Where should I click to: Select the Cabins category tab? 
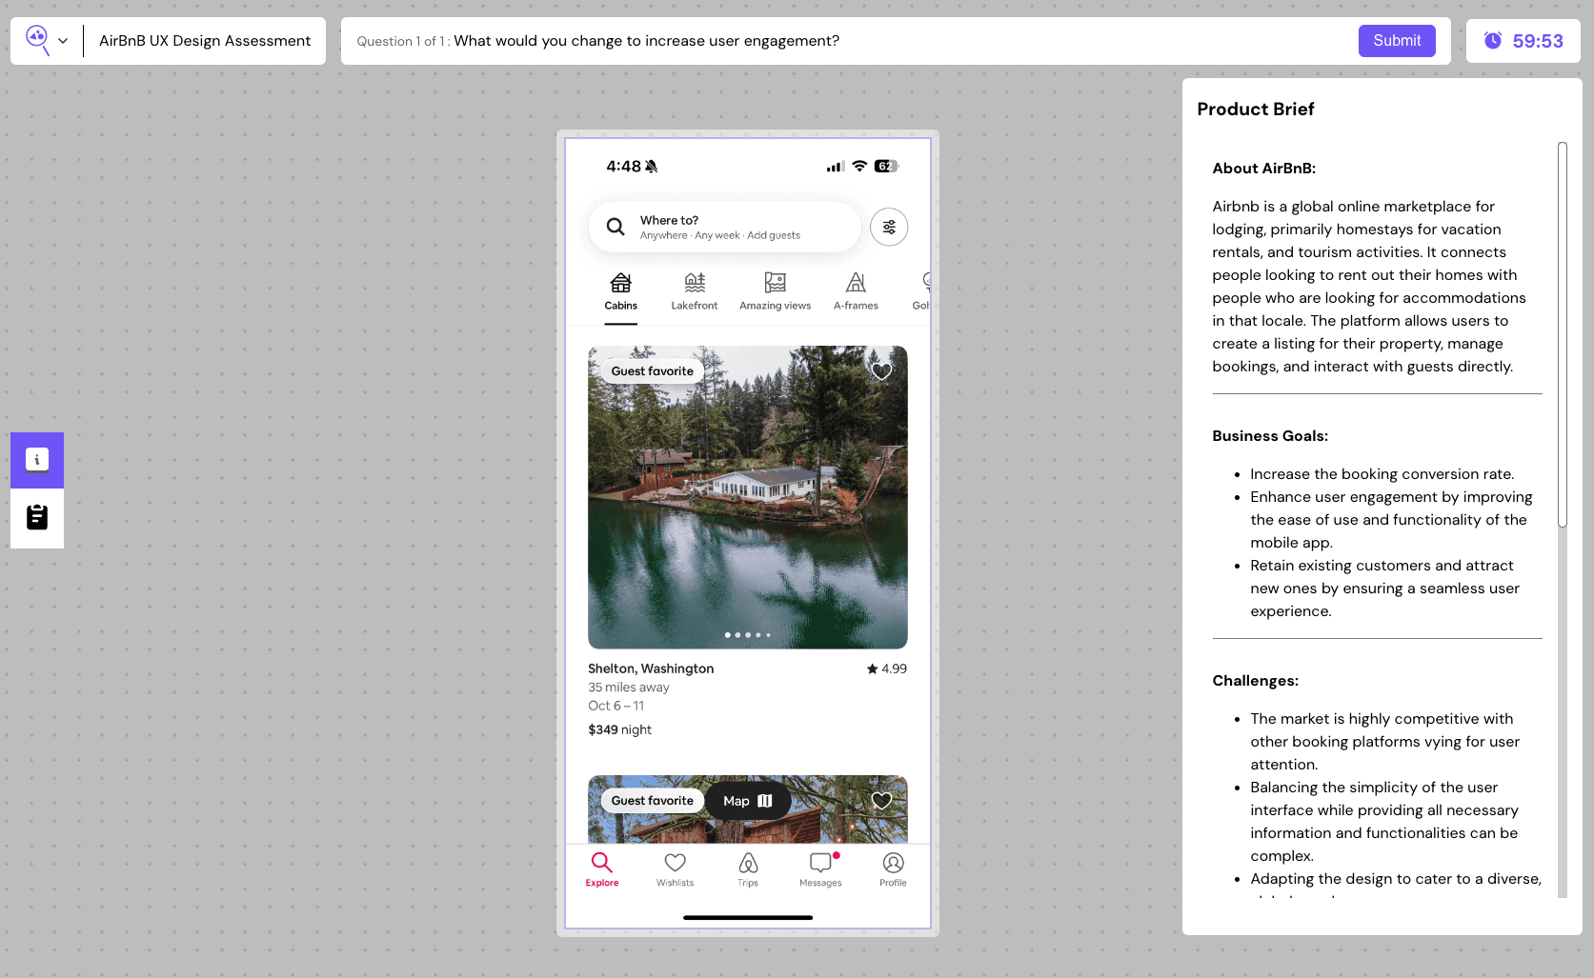pos(620,292)
